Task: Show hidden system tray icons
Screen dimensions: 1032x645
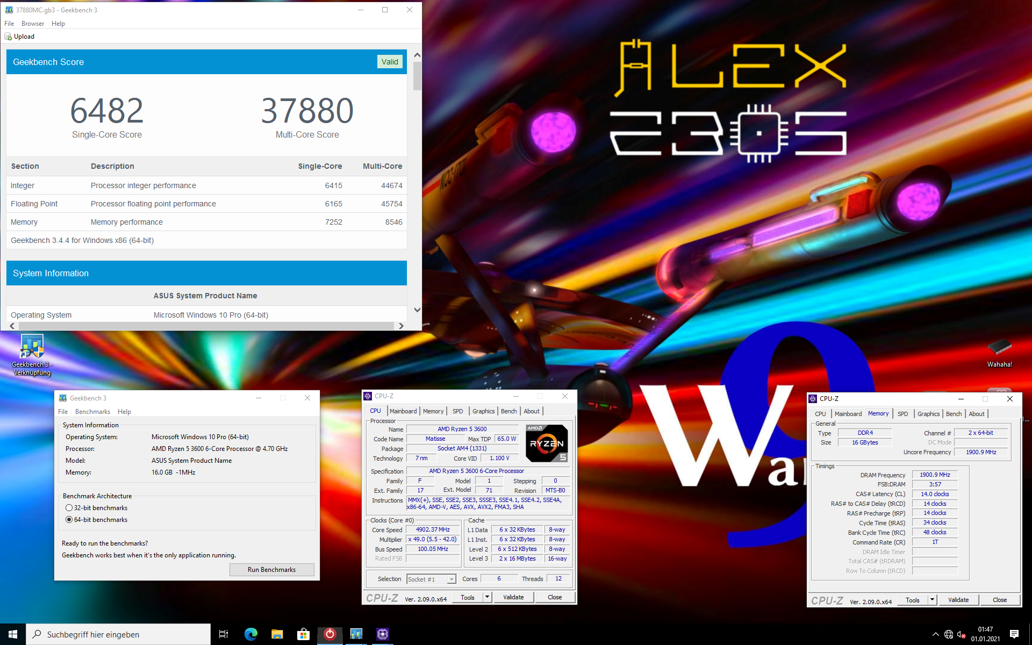Action: click(936, 634)
